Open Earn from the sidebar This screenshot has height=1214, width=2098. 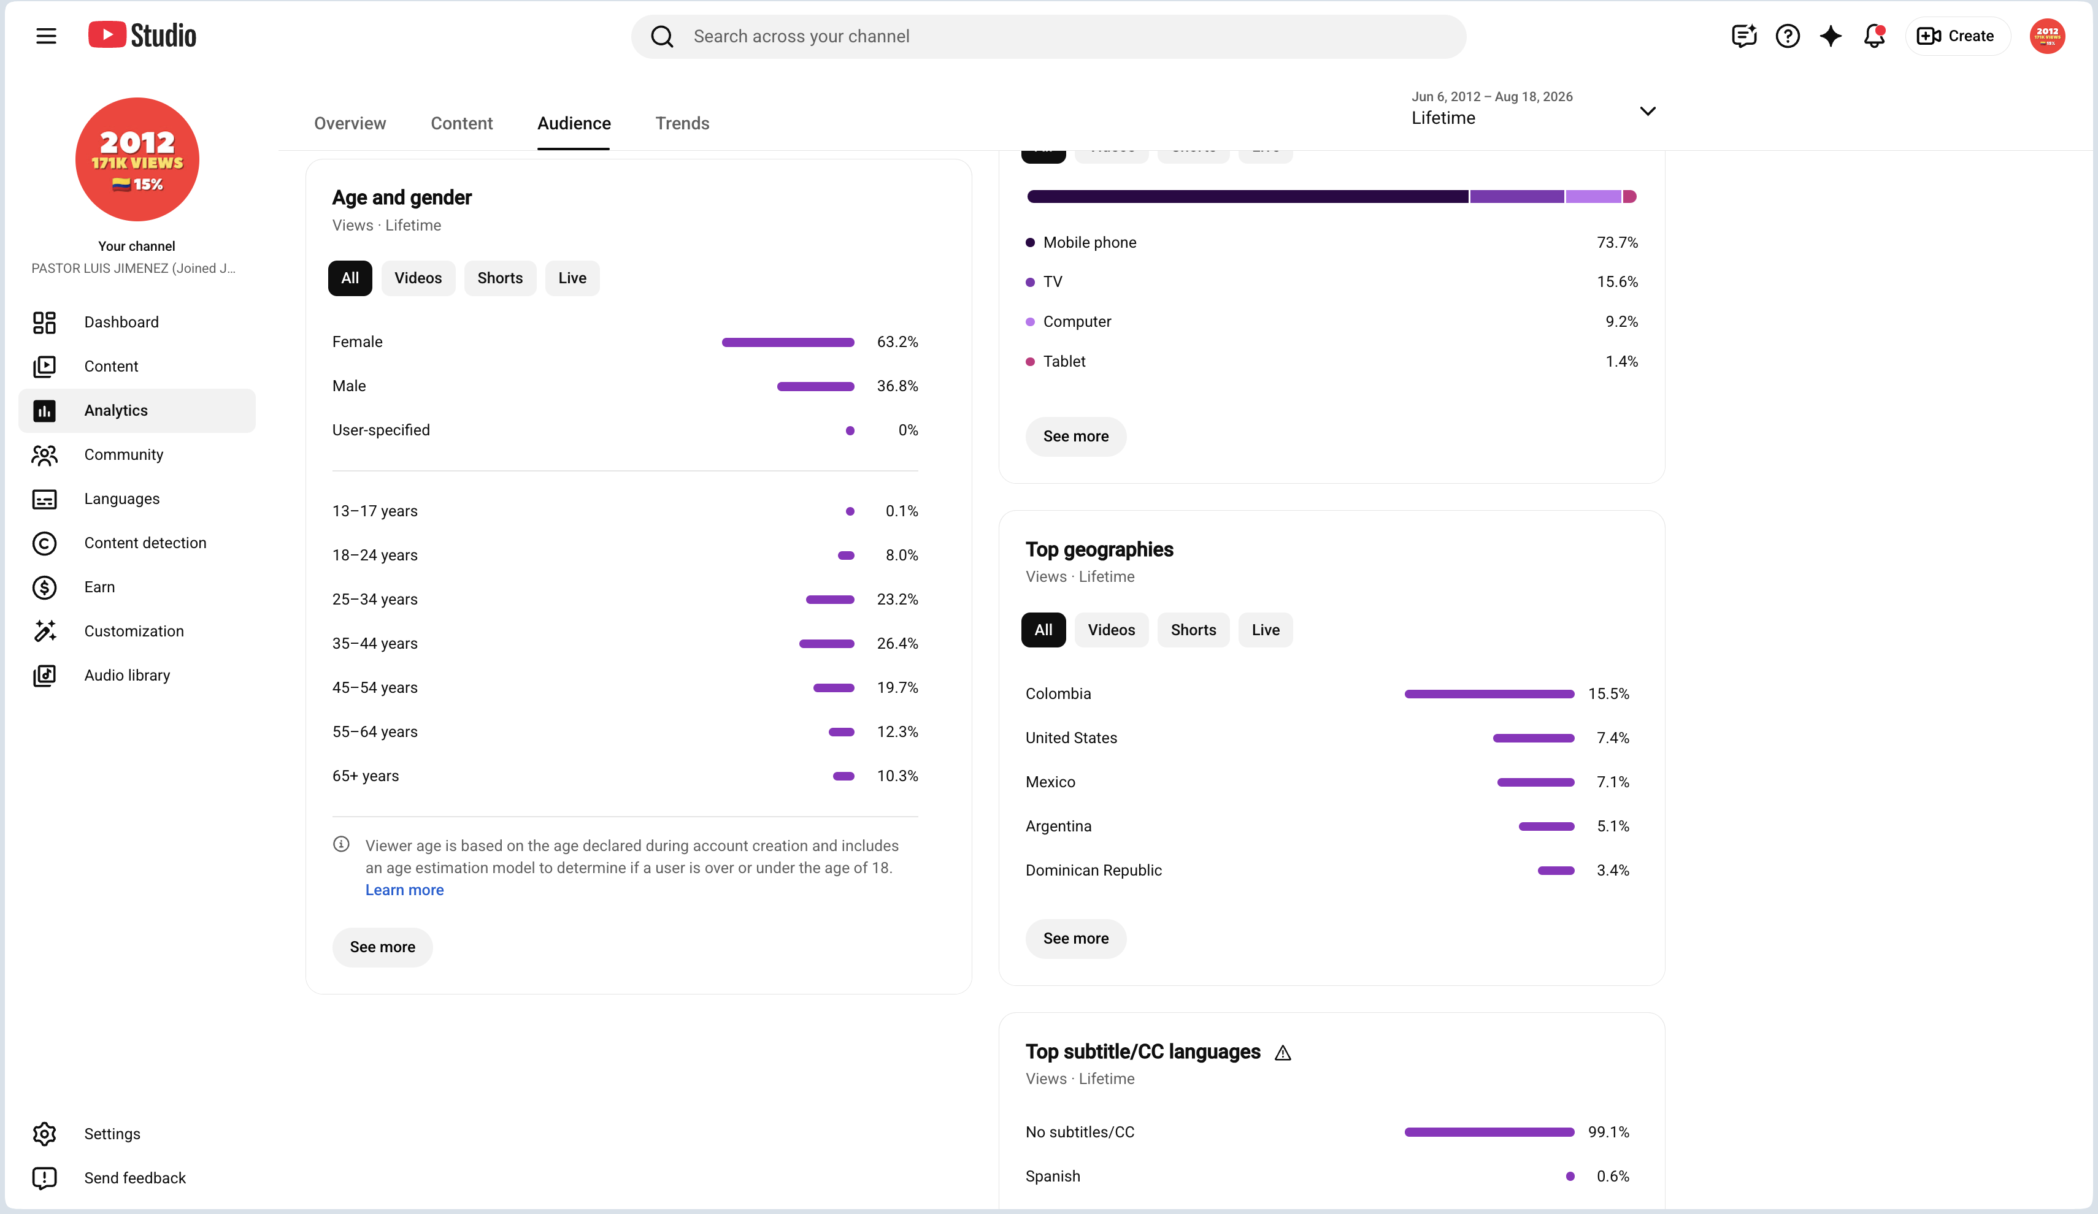[x=137, y=587]
